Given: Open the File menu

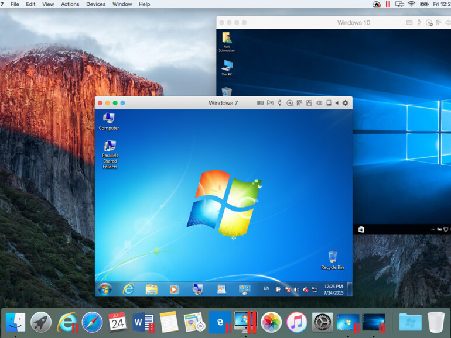Looking at the screenshot, I should point(15,4).
